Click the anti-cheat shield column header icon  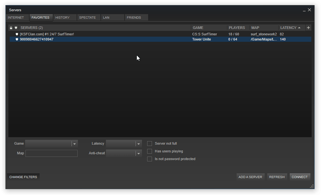point(16,28)
